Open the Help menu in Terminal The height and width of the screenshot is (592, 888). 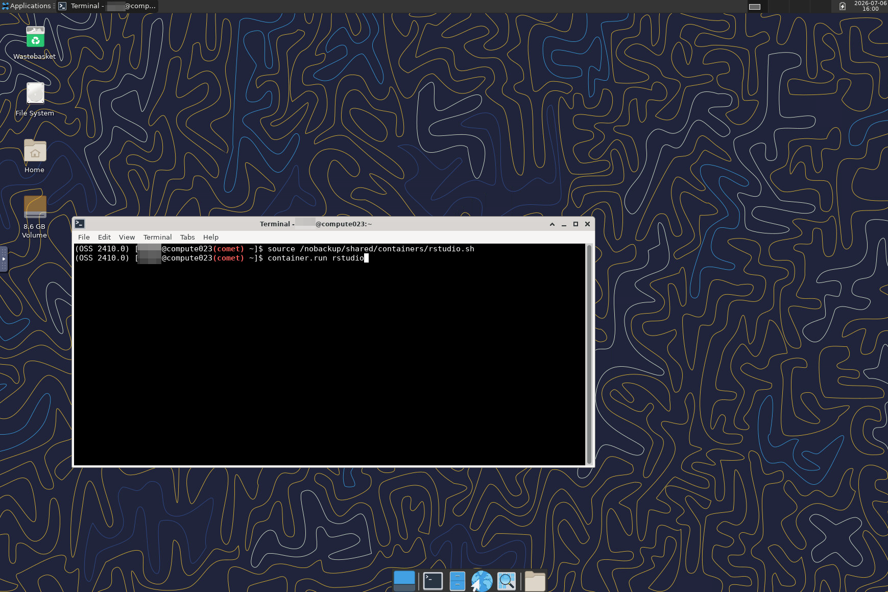[x=210, y=237]
